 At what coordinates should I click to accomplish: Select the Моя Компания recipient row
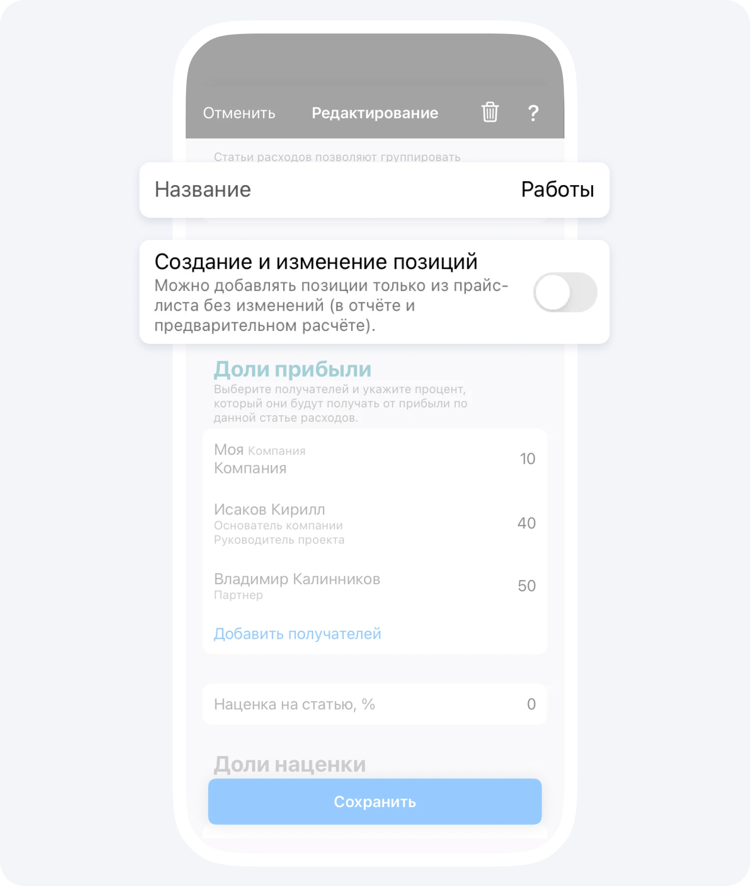(375, 459)
